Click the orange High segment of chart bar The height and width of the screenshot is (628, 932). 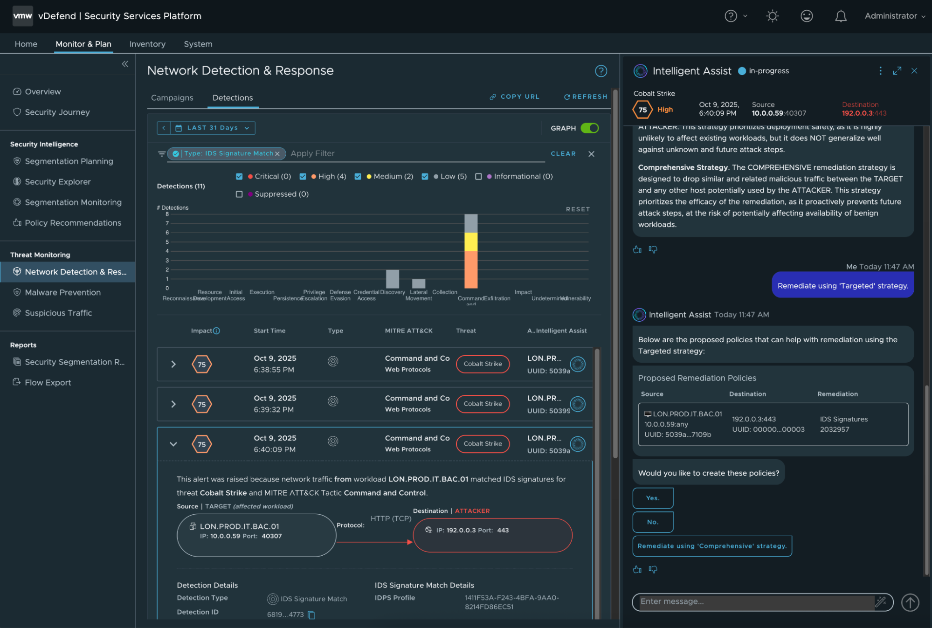(x=471, y=269)
